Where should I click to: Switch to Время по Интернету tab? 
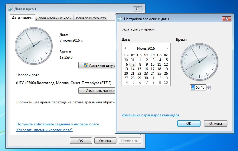90,18
